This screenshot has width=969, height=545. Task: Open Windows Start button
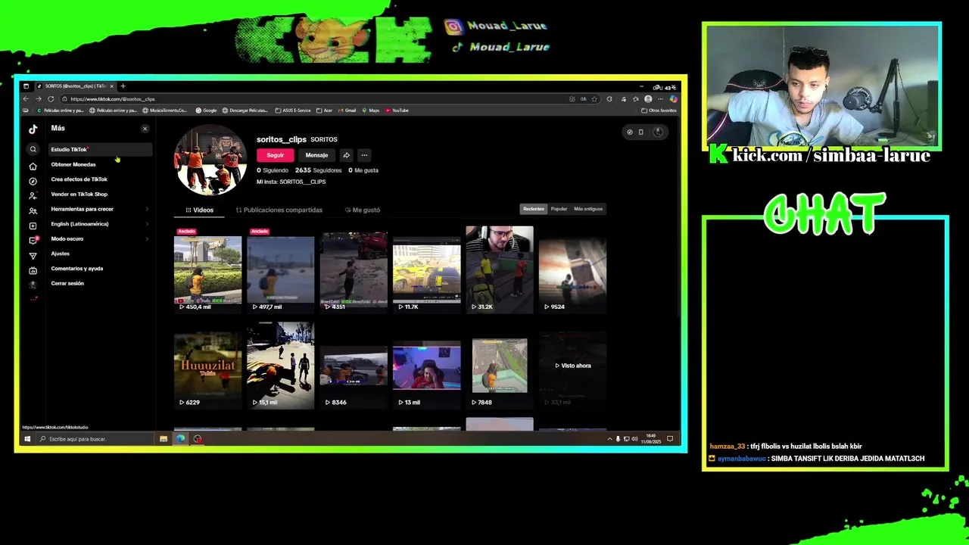pyautogui.click(x=27, y=439)
